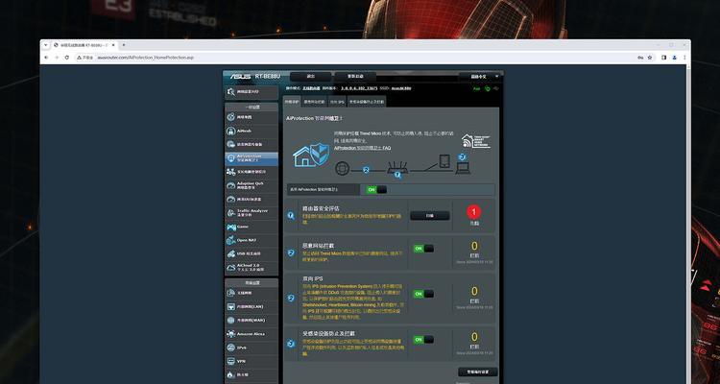Click the Reboot button in router header

(355, 77)
